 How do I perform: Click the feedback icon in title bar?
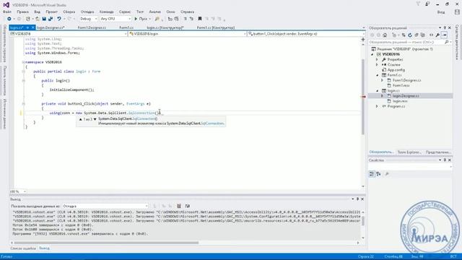pos(427,4)
